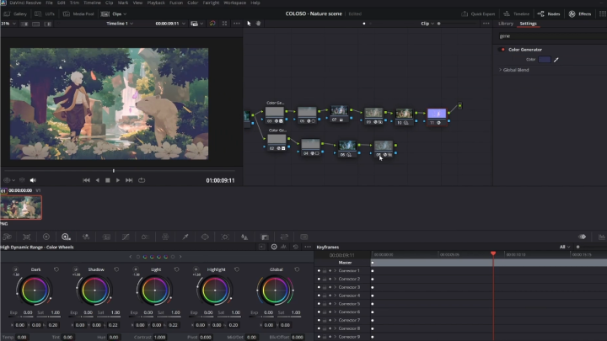Open the Media Pool panel

[x=78, y=14]
